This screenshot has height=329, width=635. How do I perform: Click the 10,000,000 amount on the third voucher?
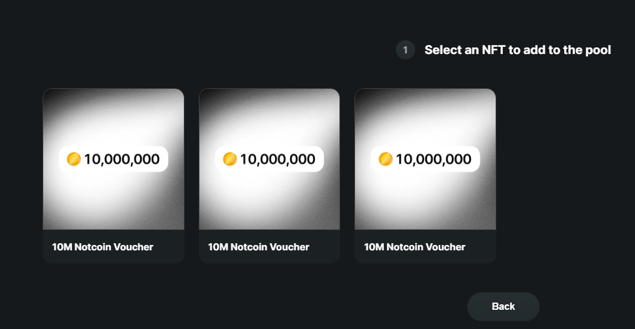click(x=434, y=159)
